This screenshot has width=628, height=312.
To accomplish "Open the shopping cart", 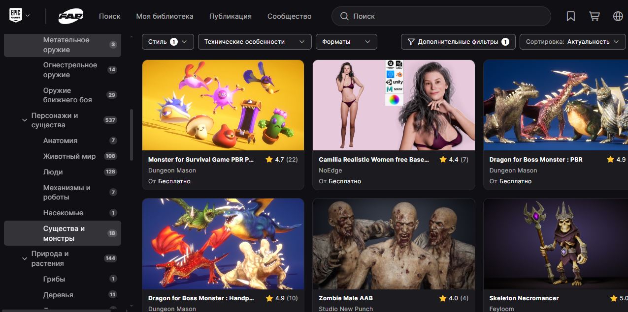I will (x=595, y=16).
